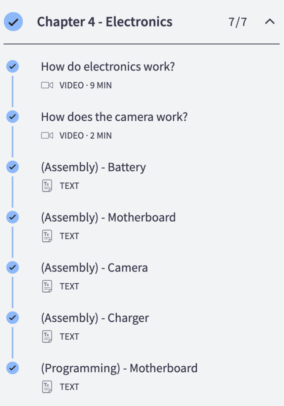Toggle completion check for (Programming) - Motherboard
The image size is (284, 406).
tap(13, 368)
